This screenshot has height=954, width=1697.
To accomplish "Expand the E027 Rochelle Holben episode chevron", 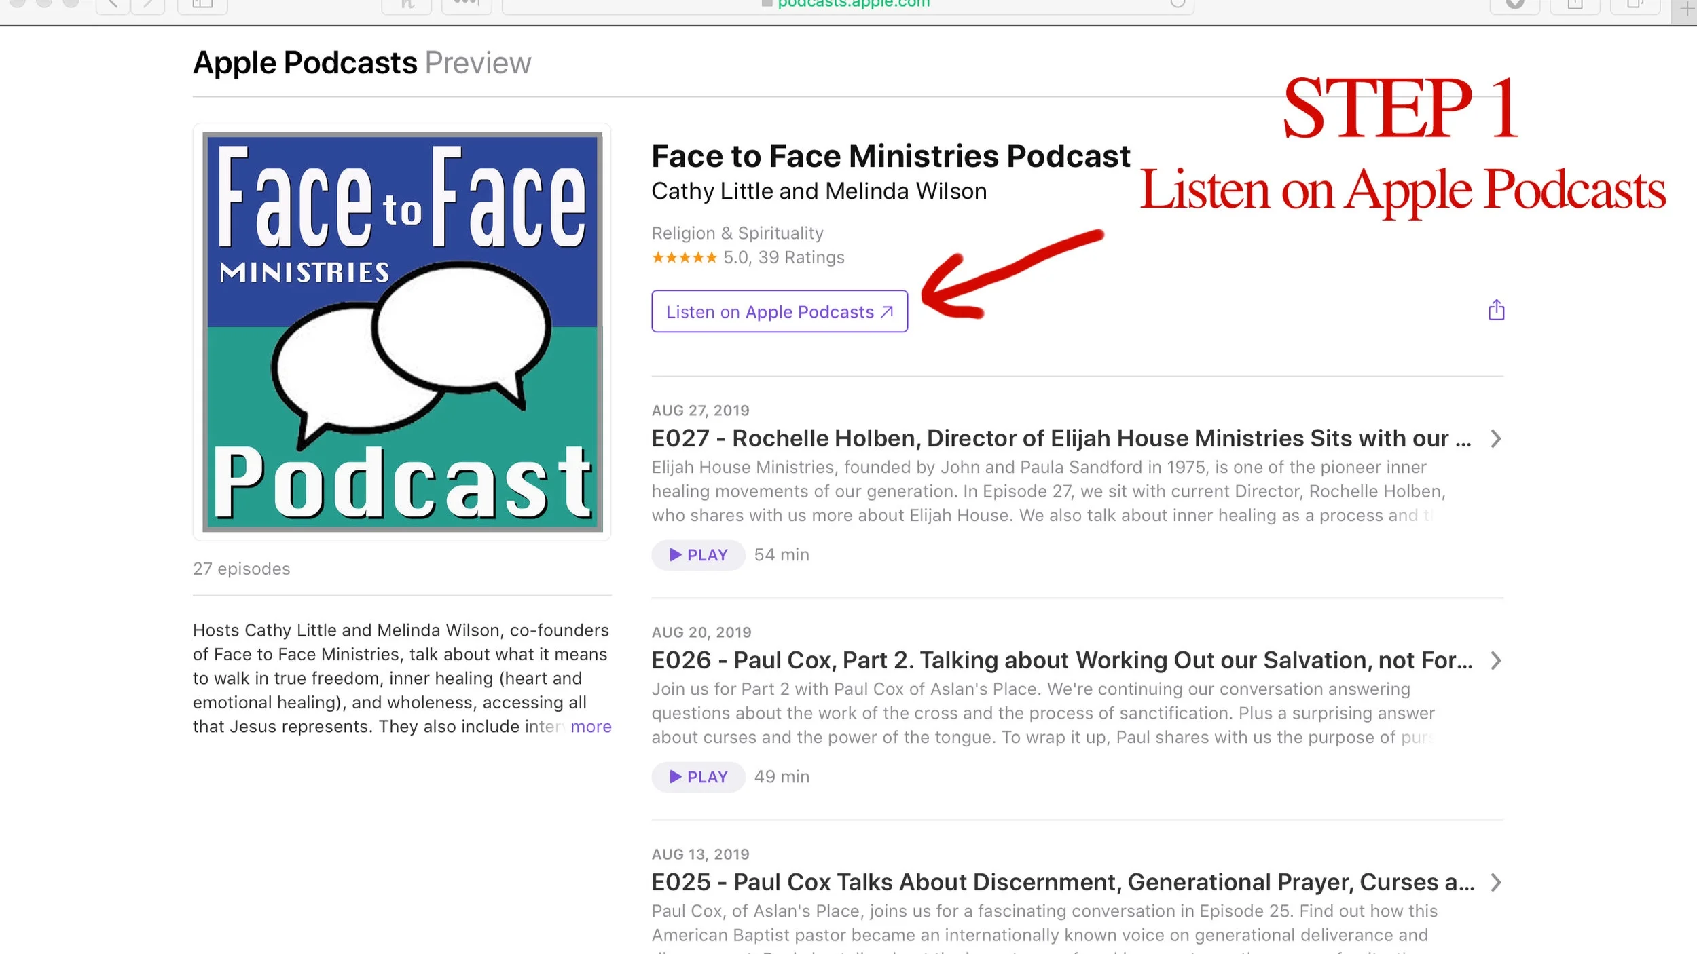I will click(1495, 439).
